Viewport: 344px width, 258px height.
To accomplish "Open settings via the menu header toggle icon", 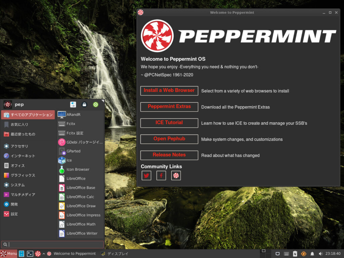I will [73, 104].
